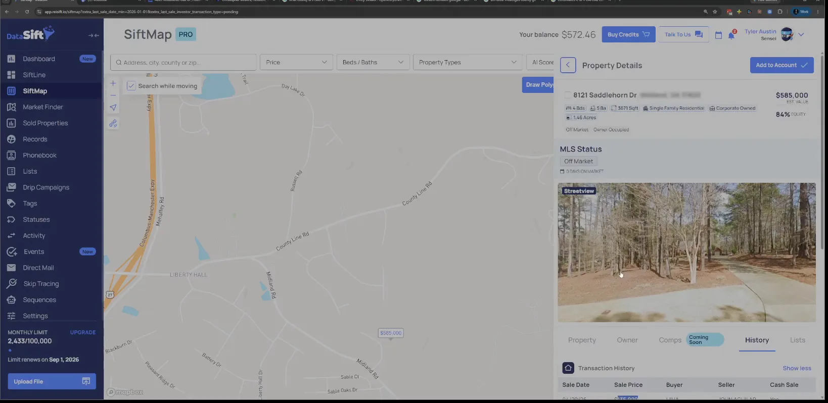Click the browser back arrow

[x=7, y=12]
